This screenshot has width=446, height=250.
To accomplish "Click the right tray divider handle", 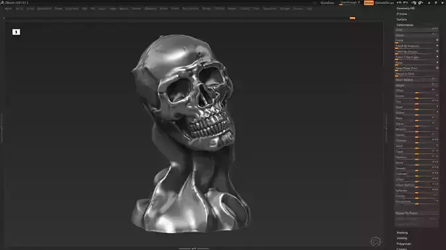I will (x=386, y=128).
